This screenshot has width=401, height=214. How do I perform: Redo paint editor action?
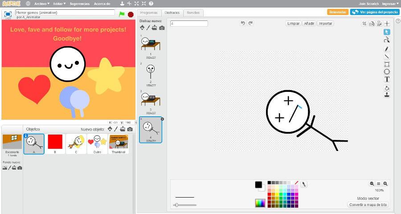250,23
